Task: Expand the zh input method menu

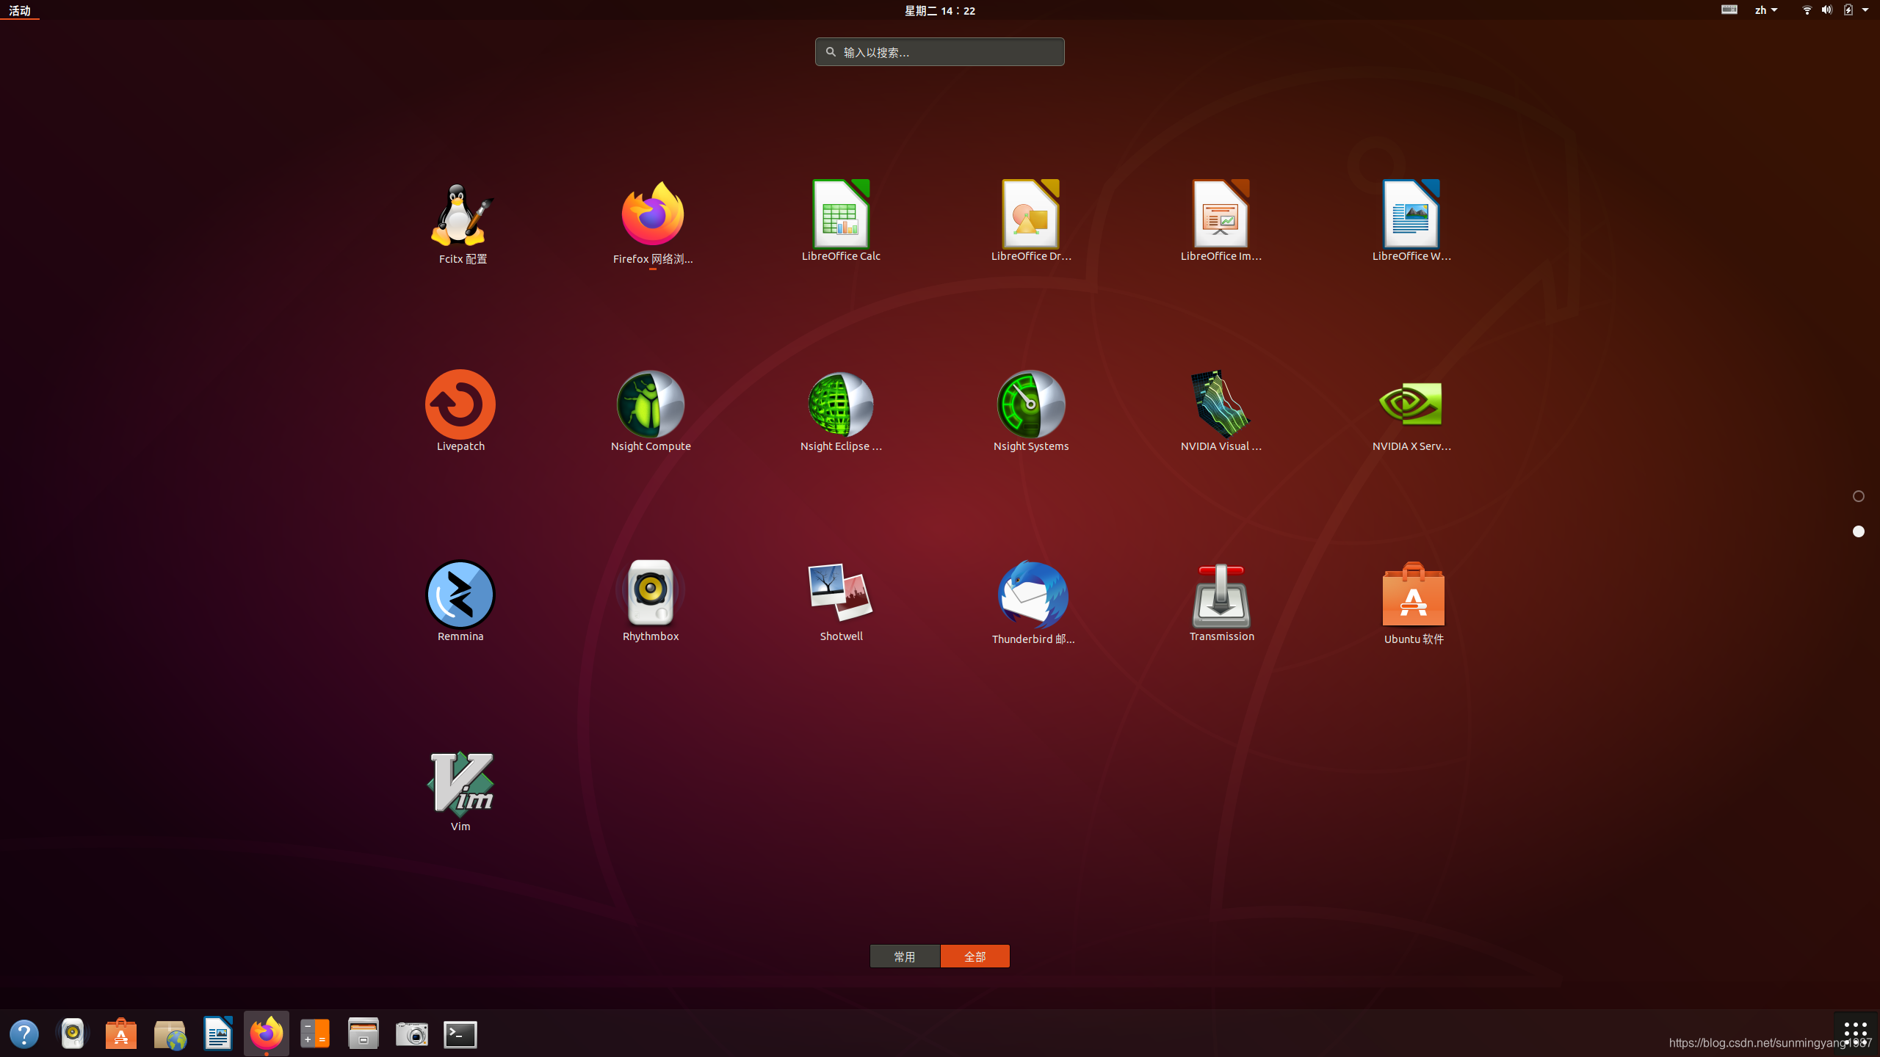Action: coord(1765,10)
